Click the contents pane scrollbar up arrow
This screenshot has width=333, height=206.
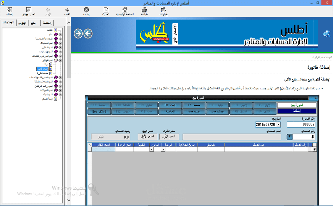[x=69, y=22]
